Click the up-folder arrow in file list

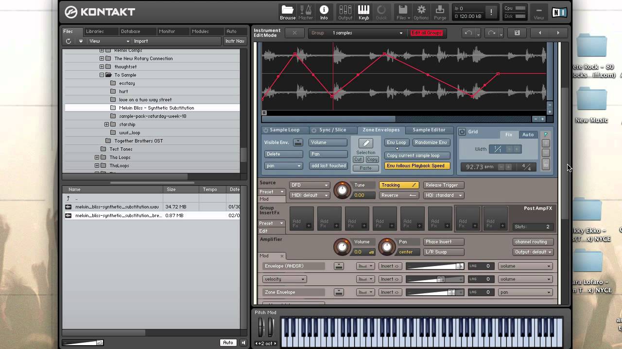[68, 198]
